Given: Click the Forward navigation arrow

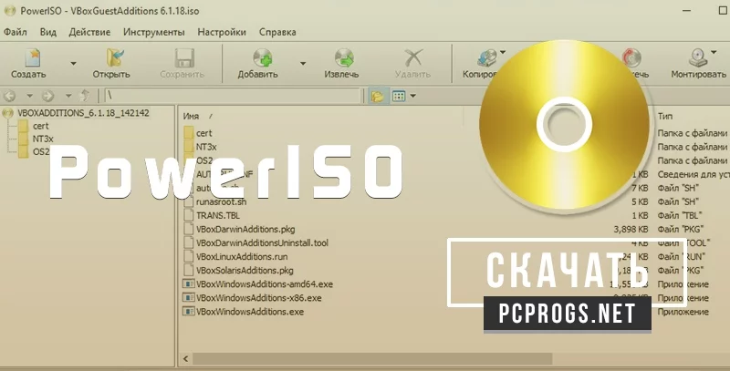Looking at the screenshot, I should (x=48, y=96).
